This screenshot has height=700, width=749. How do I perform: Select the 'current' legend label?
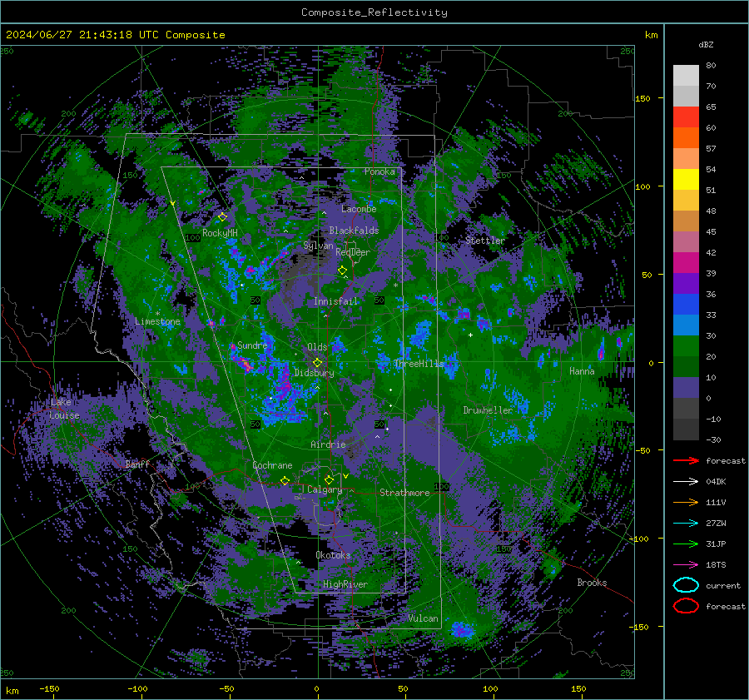(x=723, y=585)
